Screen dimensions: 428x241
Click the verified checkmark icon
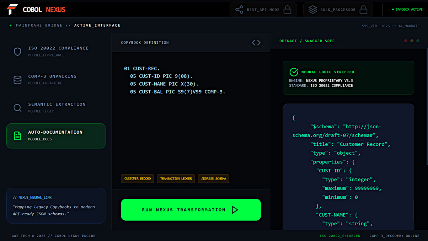click(x=294, y=72)
